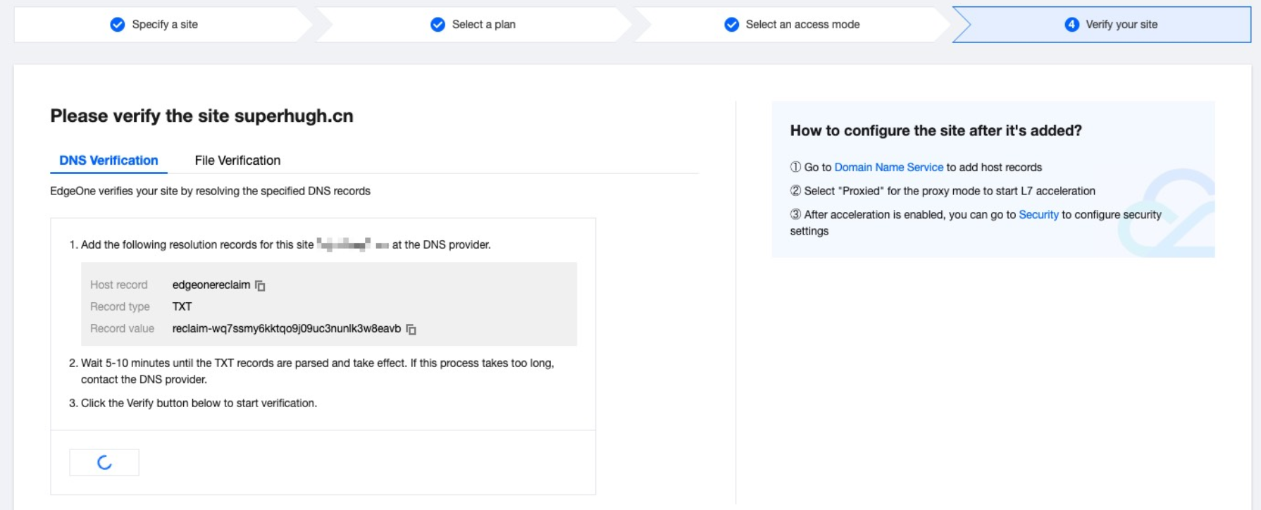Click the cloud watermark in the help panel
Screen dimensions: 1261x510
1169,211
